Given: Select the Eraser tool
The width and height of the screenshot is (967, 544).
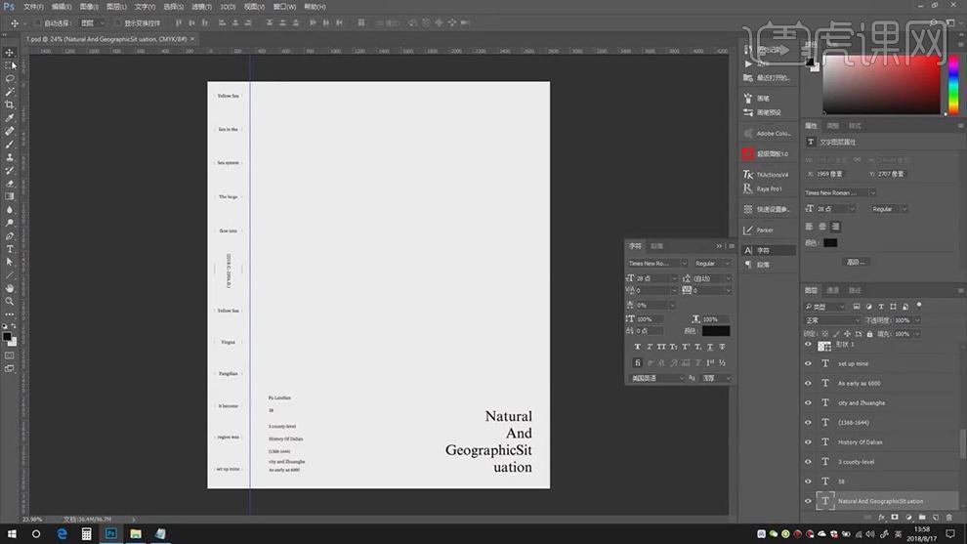Looking at the screenshot, I should [9, 184].
